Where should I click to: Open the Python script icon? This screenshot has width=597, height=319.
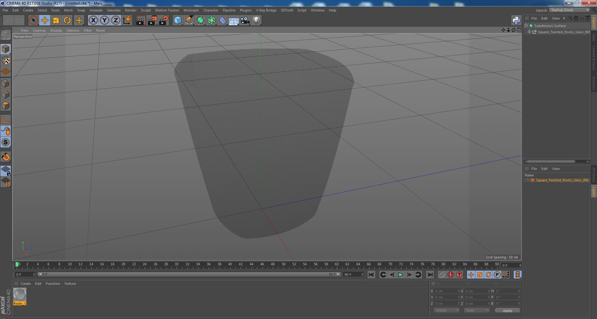(516, 21)
